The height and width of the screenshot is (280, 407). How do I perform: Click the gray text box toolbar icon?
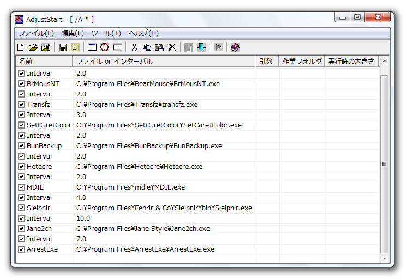(x=117, y=47)
